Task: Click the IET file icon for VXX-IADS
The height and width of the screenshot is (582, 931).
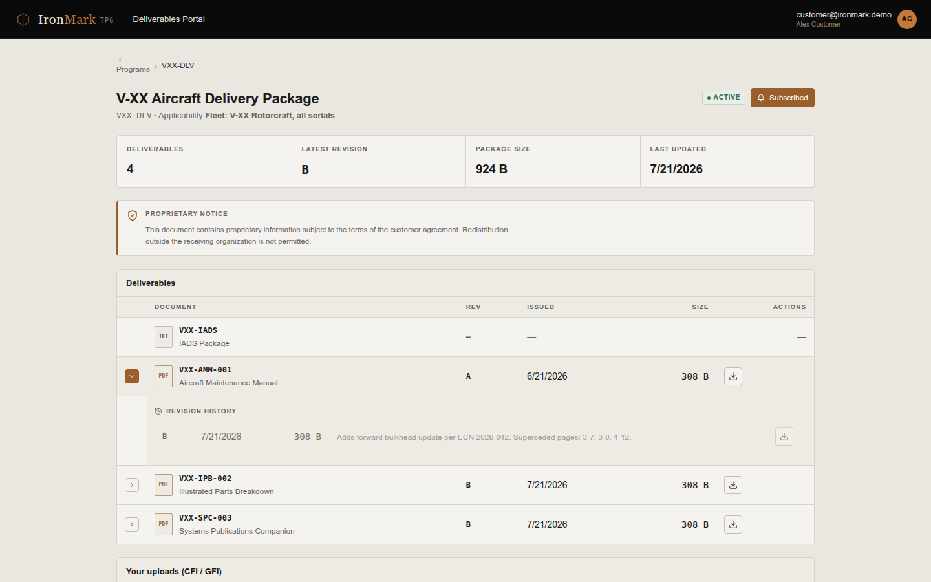Action: 164,337
